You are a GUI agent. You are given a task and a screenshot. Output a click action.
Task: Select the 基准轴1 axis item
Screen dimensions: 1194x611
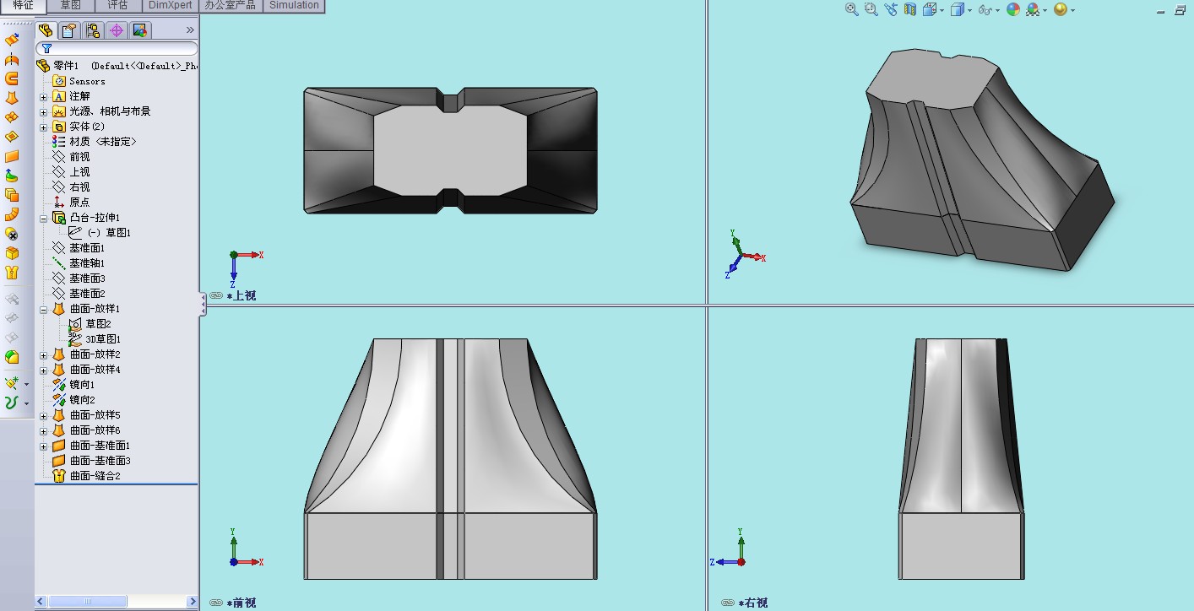click(79, 263)
